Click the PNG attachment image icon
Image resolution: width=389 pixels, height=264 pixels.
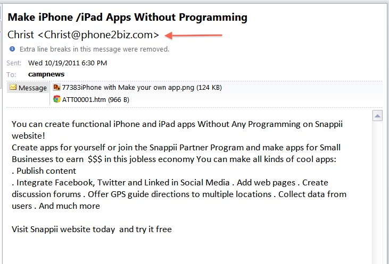57,87
